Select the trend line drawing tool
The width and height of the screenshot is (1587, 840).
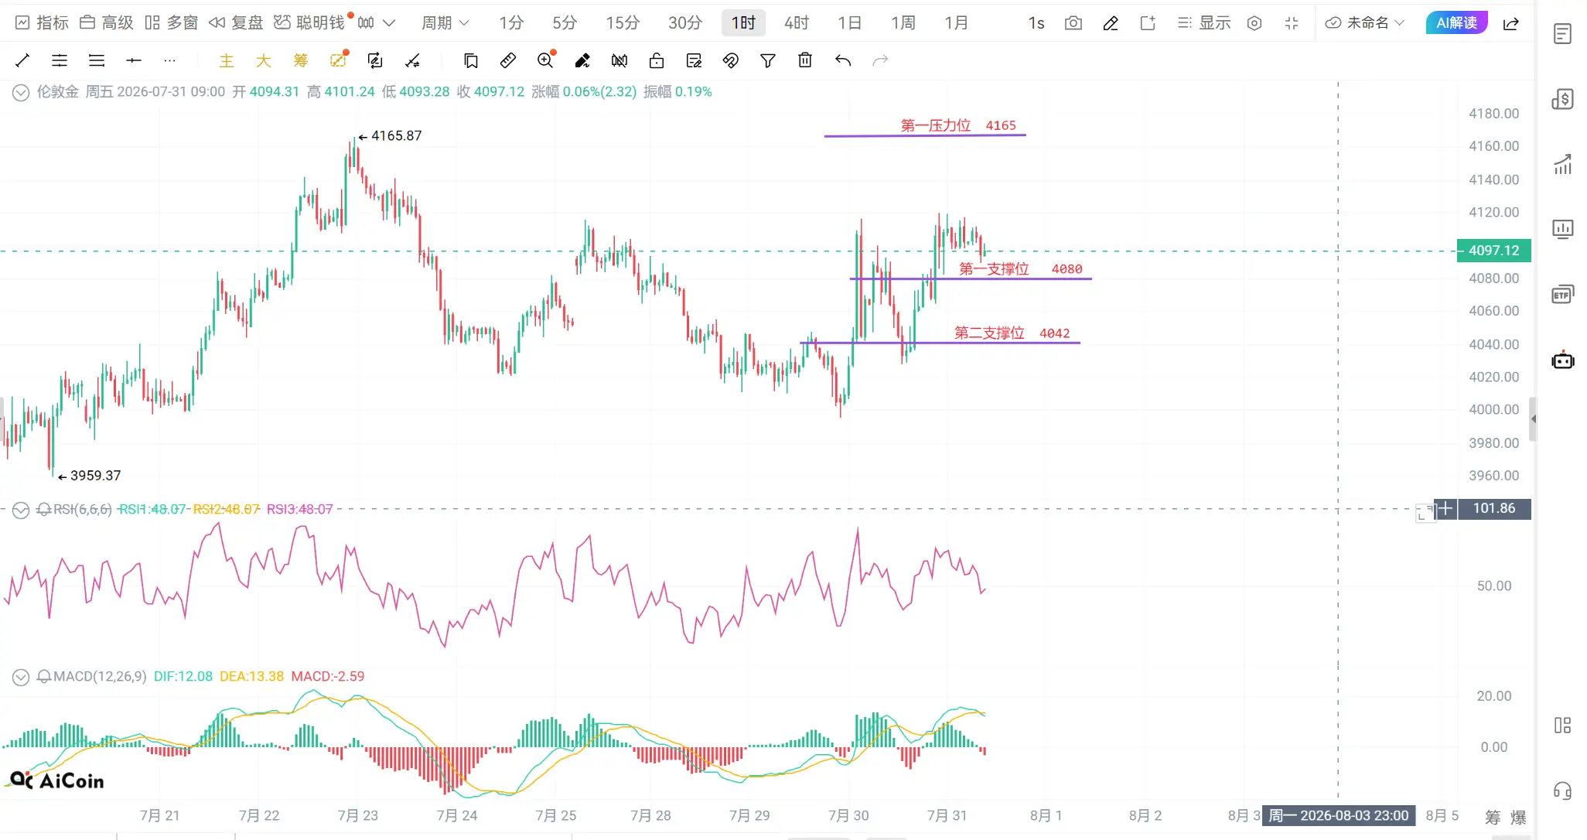pyautogui.click(x=22, y=60)
